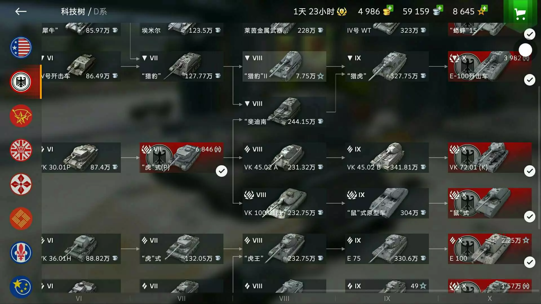Viewport: 541px width, 304px height.
Task: Tap the back arrow icon
Action: [21, 12]
